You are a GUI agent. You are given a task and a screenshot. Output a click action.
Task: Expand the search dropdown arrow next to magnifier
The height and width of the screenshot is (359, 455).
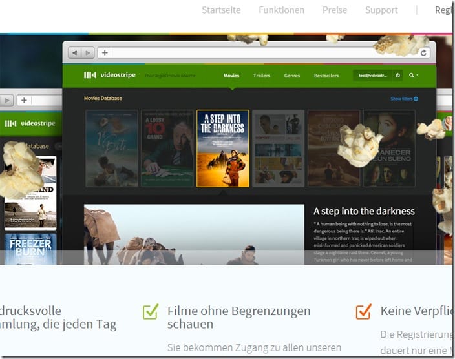(418, 75)
